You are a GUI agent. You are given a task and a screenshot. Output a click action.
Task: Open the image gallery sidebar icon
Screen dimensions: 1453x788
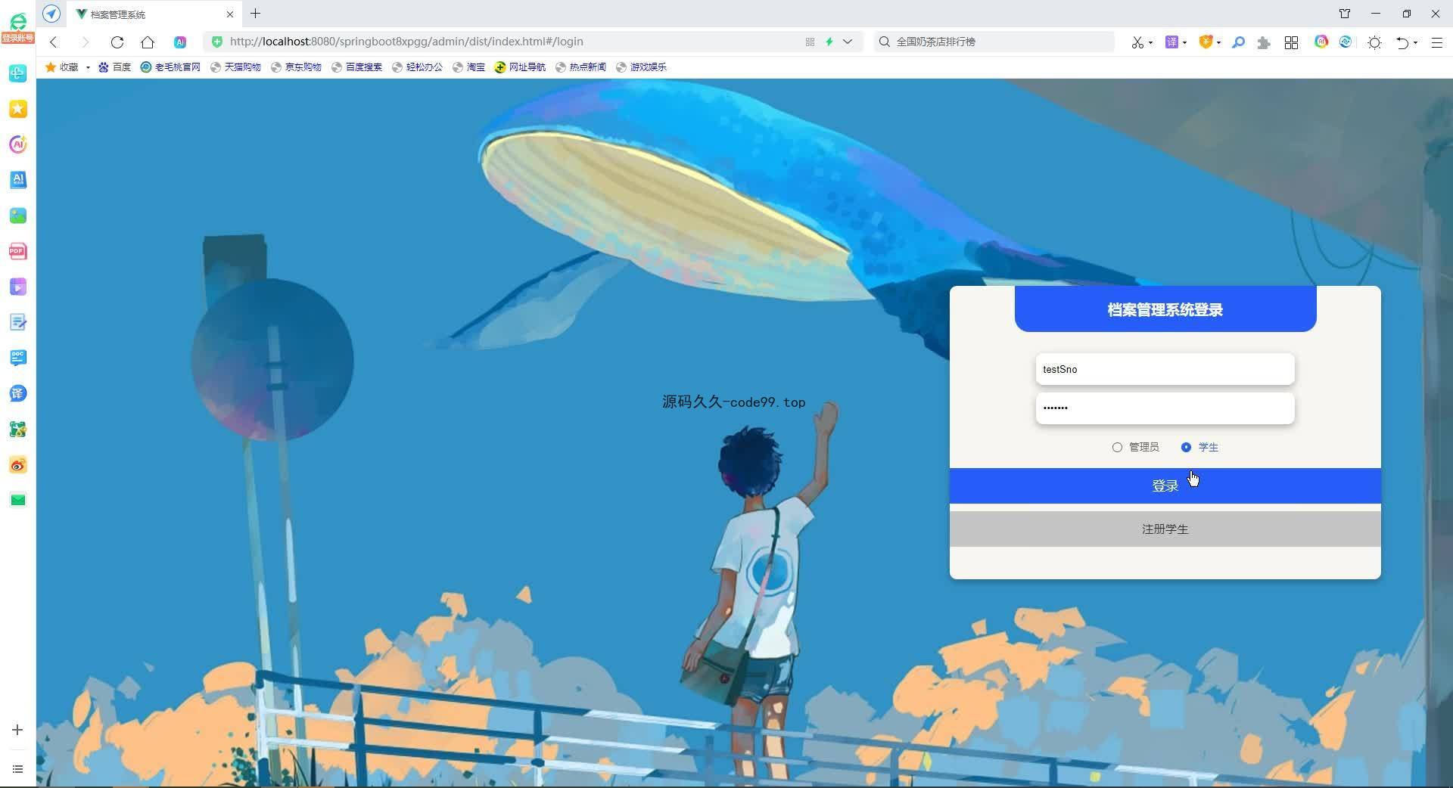[x=18, y=216]
